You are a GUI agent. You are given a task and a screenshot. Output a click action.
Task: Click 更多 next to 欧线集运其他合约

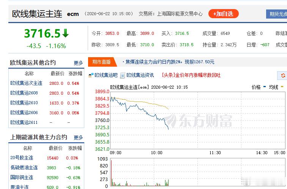click(x=78, y=63)
